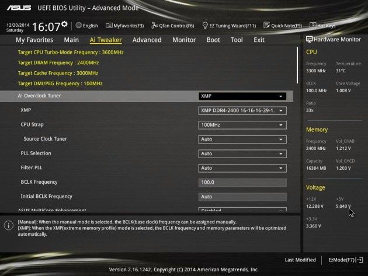This screenshot has width=368, height=276.
Task: Click the BCLK Frequency input field
Action: coord(242,183)
